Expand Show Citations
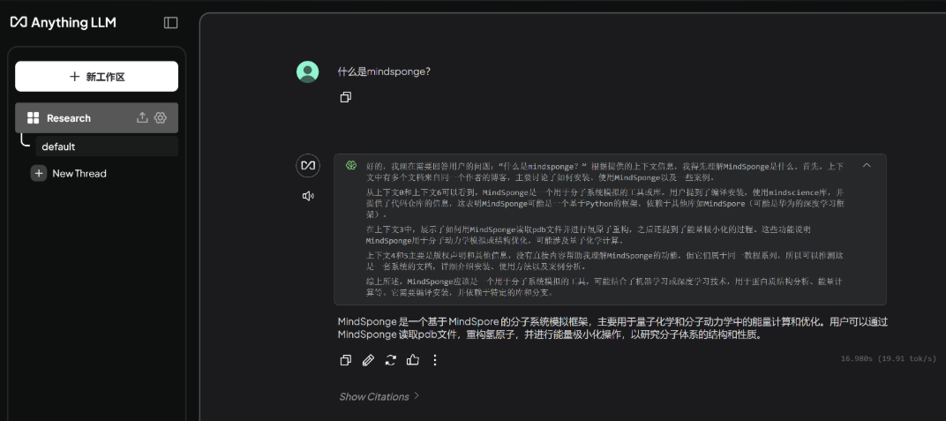 point(379,396)
